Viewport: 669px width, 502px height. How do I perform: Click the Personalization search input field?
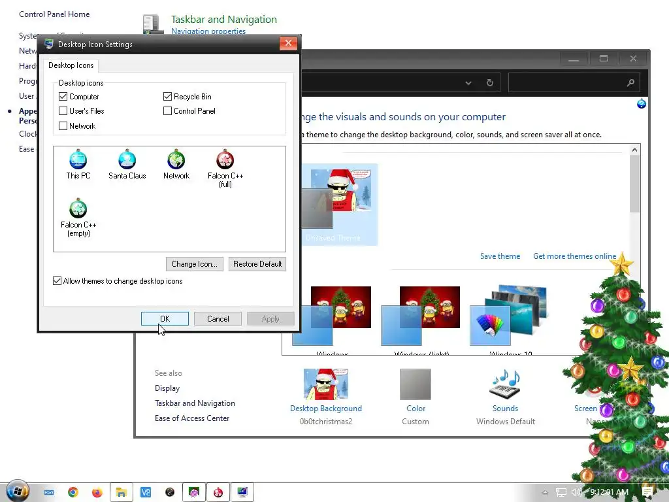[x=574, y=83]
